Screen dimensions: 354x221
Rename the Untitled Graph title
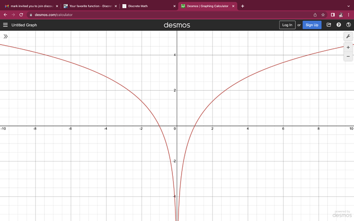[x=24, y=25]
